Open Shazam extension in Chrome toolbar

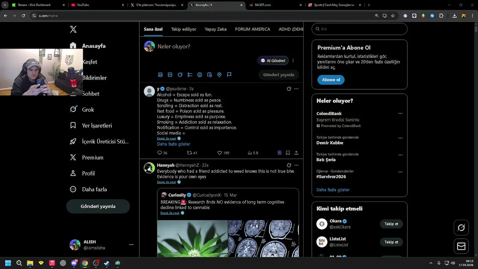tap(432, 16)
